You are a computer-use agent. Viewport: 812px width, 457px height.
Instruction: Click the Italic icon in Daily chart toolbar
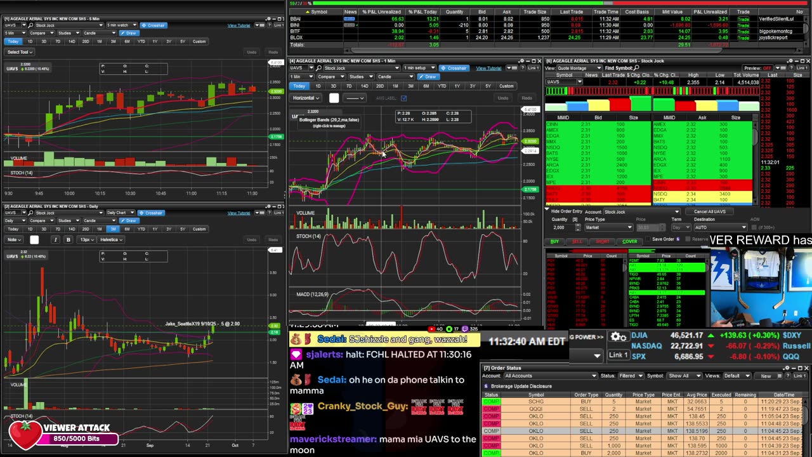tap(55, 239)
